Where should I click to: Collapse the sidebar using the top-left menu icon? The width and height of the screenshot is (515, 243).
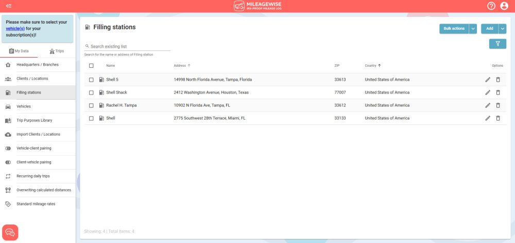pyautogui.click(x=9, y=6)
